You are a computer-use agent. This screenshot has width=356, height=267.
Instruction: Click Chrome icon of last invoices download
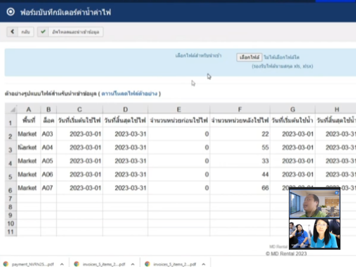pyautogui.click(x=147, y=264)
